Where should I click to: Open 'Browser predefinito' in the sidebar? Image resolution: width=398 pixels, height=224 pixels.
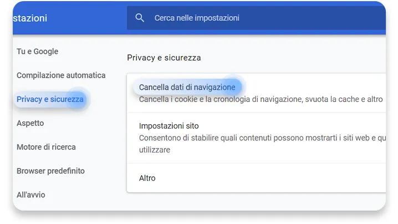point(50,171)
